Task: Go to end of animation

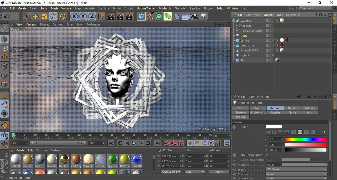Action: click(x=157, y=143)
